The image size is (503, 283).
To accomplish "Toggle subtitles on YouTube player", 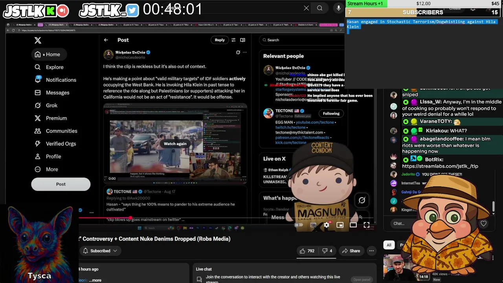I will point(313,225).
